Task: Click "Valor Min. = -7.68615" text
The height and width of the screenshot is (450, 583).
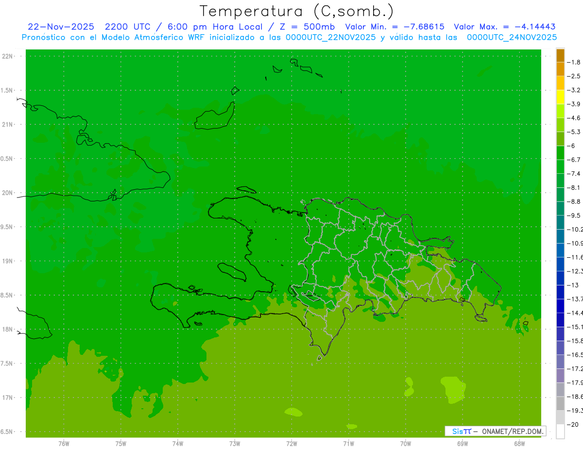Action: [x=395, y=27]
